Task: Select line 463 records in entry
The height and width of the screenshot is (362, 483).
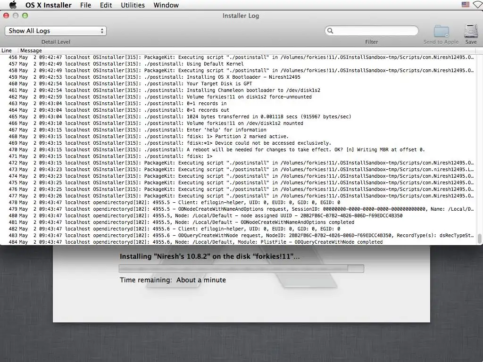Action: (x=239, y=103)
